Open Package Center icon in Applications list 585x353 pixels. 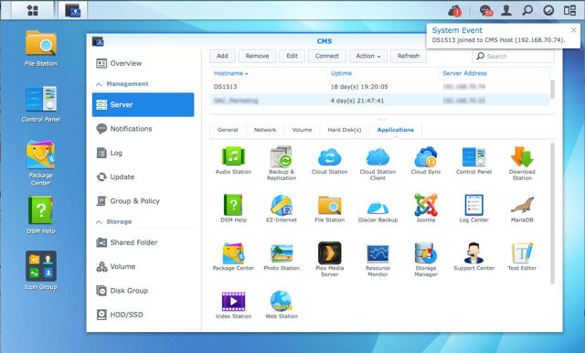pos(233,253)
